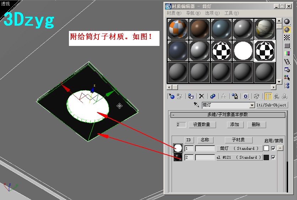Click the Go Forward to Sibling icon
The width and height of the screenshot is (297, 200).
click(x=285, y=96)
